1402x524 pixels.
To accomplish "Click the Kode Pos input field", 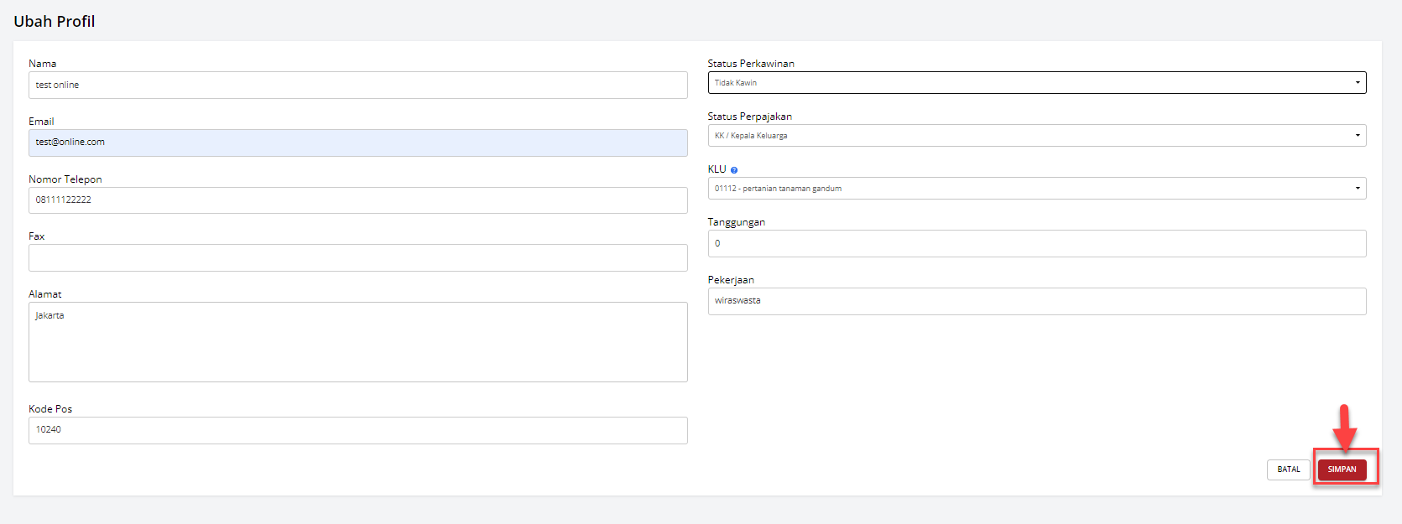I will tap(357, 430).
